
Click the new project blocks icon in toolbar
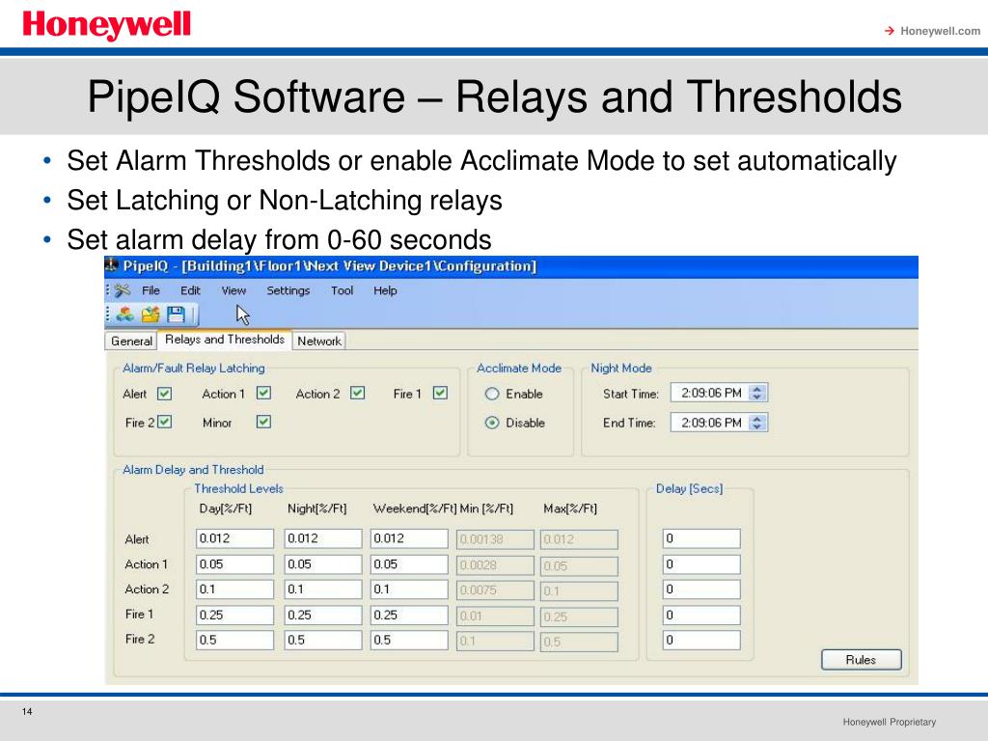[x=124, y=314]
